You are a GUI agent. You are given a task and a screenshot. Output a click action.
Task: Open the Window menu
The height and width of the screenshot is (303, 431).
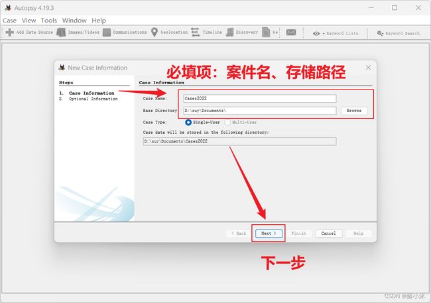coord(74,21)
